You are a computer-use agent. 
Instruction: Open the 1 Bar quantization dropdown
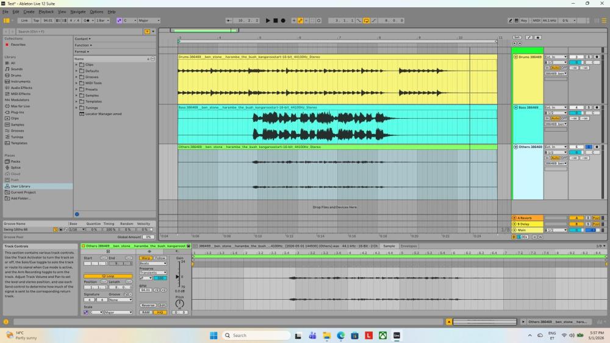tap(102, 21)
